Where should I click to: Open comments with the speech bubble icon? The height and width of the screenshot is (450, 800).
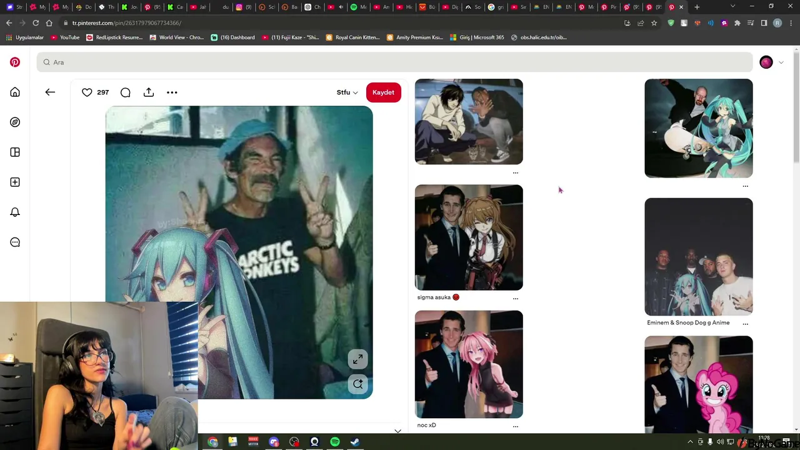[x=126, y=92]
